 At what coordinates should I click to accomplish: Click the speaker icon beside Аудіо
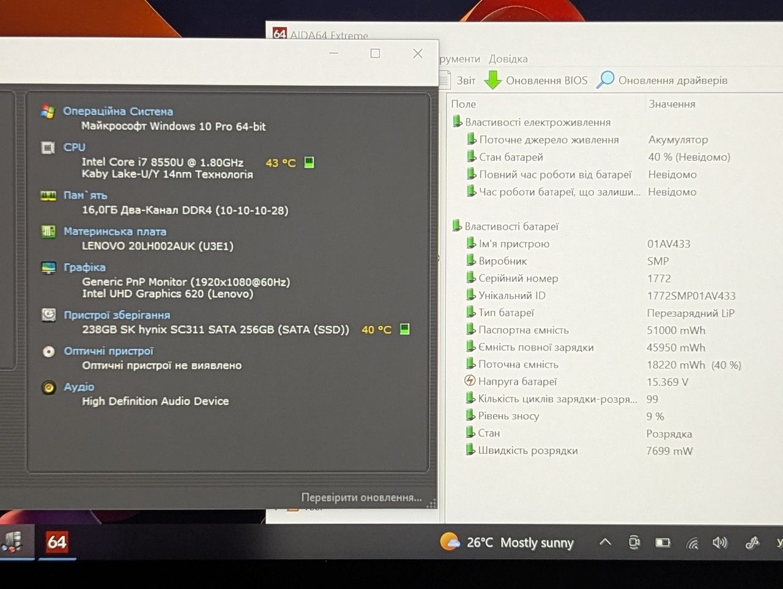coord(48,387)
